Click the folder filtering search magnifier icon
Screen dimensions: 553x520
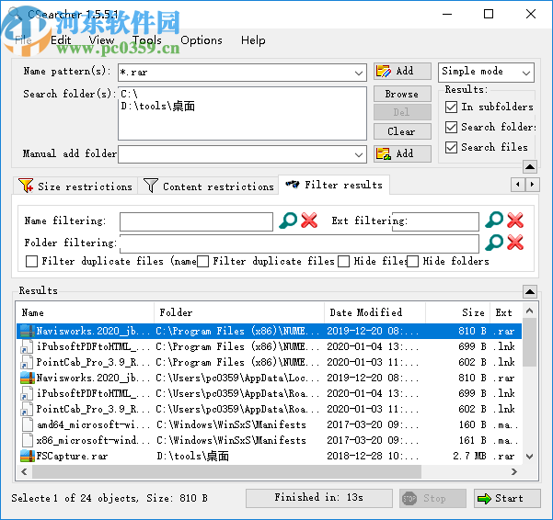click(494, 243)
